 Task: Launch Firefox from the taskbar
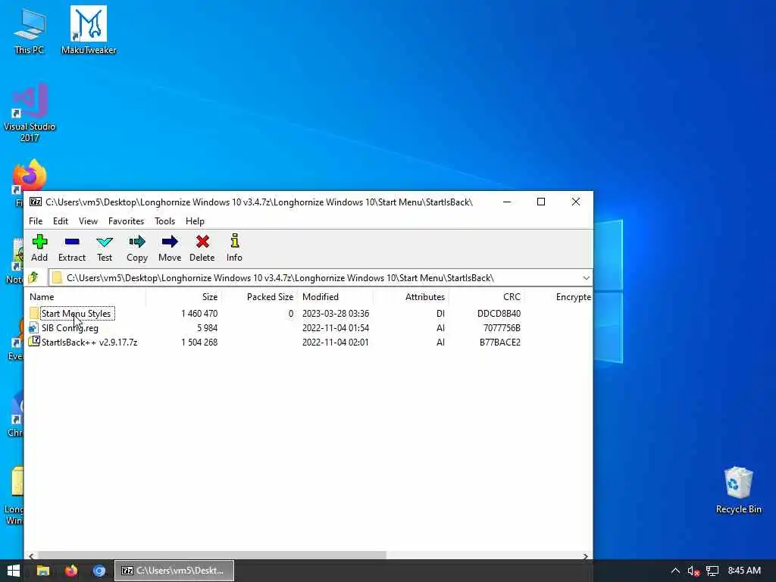click(71, 571)
